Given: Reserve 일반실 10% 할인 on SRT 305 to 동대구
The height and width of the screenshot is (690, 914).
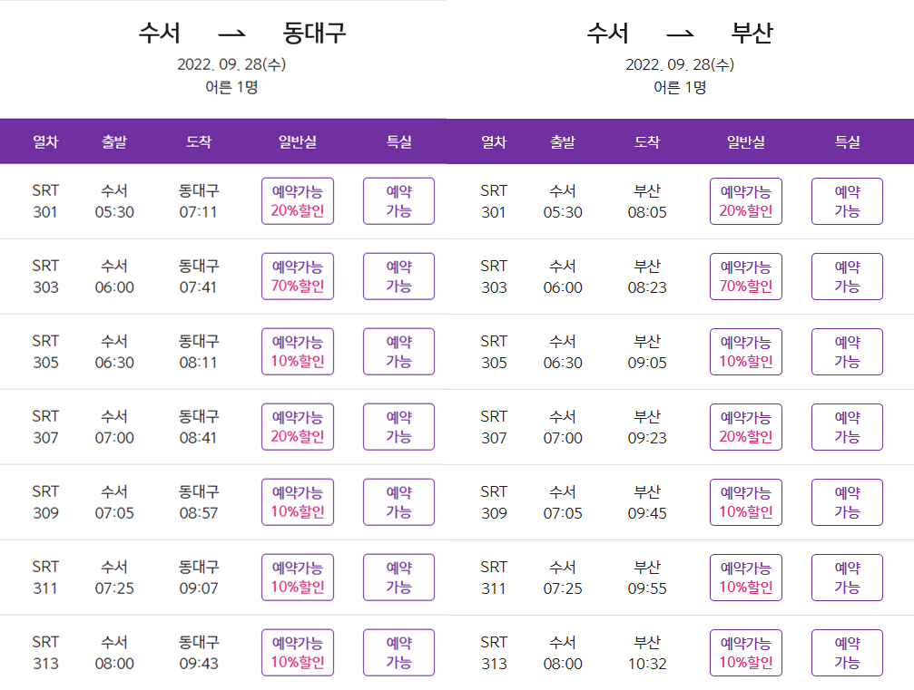Looking at the screenshot, I should click(x=297, y=351).
